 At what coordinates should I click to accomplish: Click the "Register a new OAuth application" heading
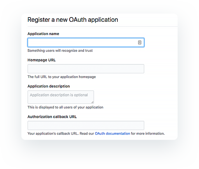click(73, 20)
